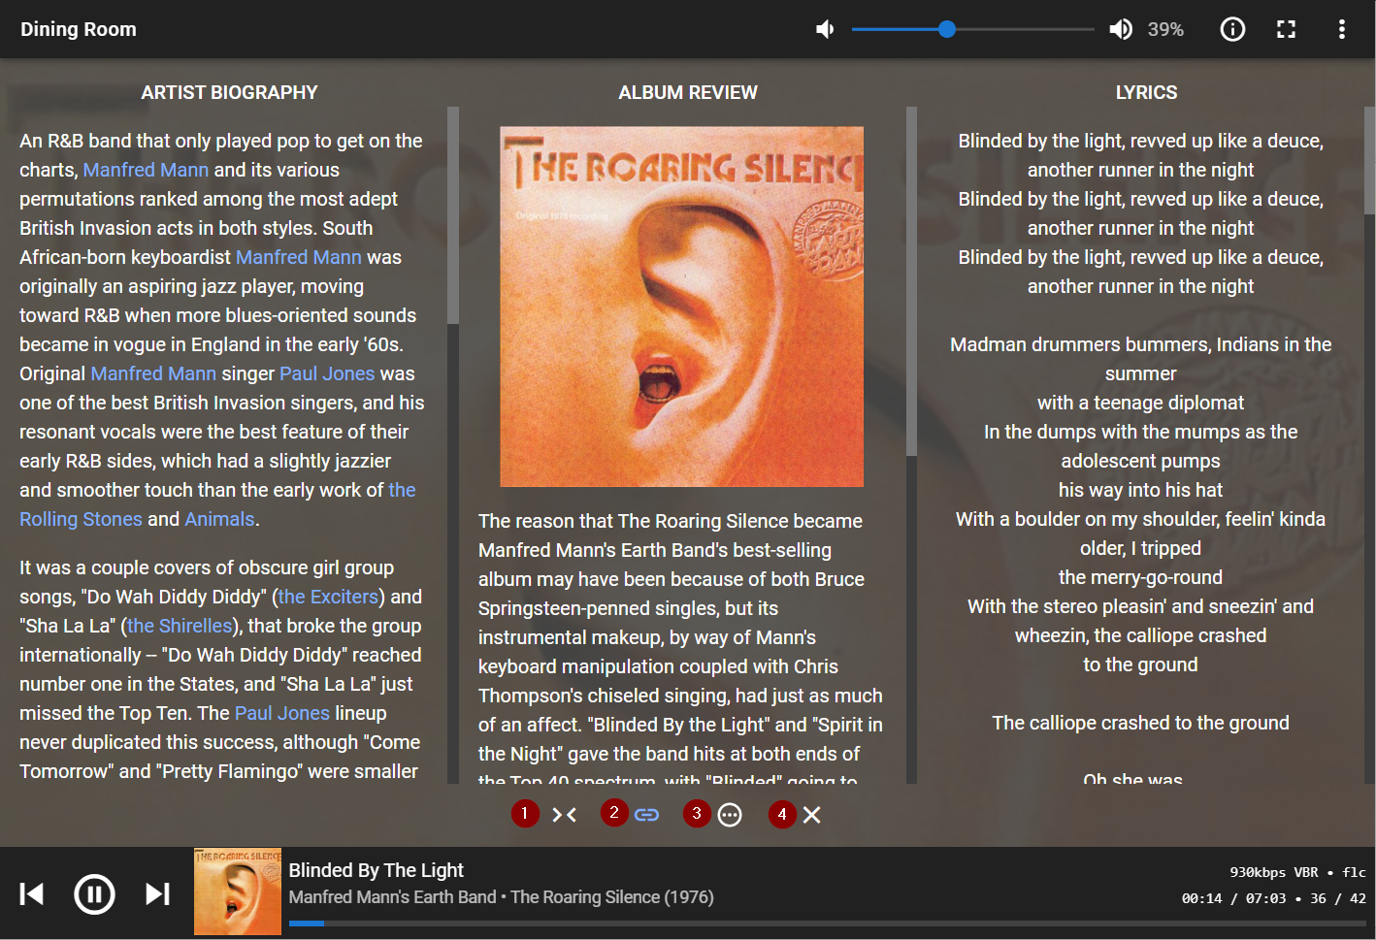Open the Paul Jones link after "singer"
This screenshot has height=940, width=1376.
tap(327, 373)
